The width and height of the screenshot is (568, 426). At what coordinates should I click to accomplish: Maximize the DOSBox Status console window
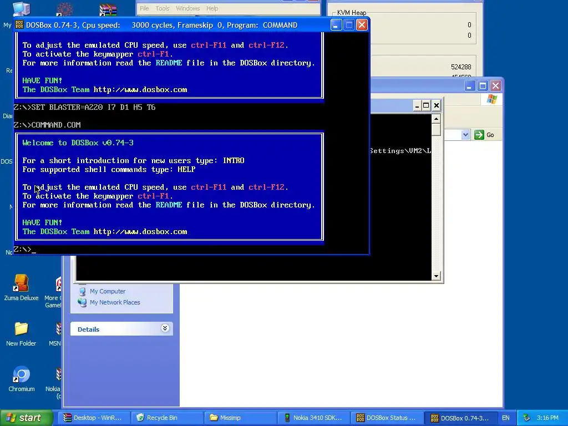point(427,106)
